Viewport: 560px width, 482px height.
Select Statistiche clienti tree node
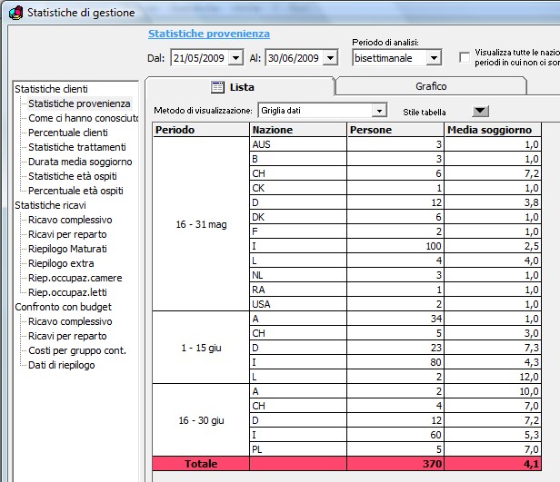tap(51, 89)
